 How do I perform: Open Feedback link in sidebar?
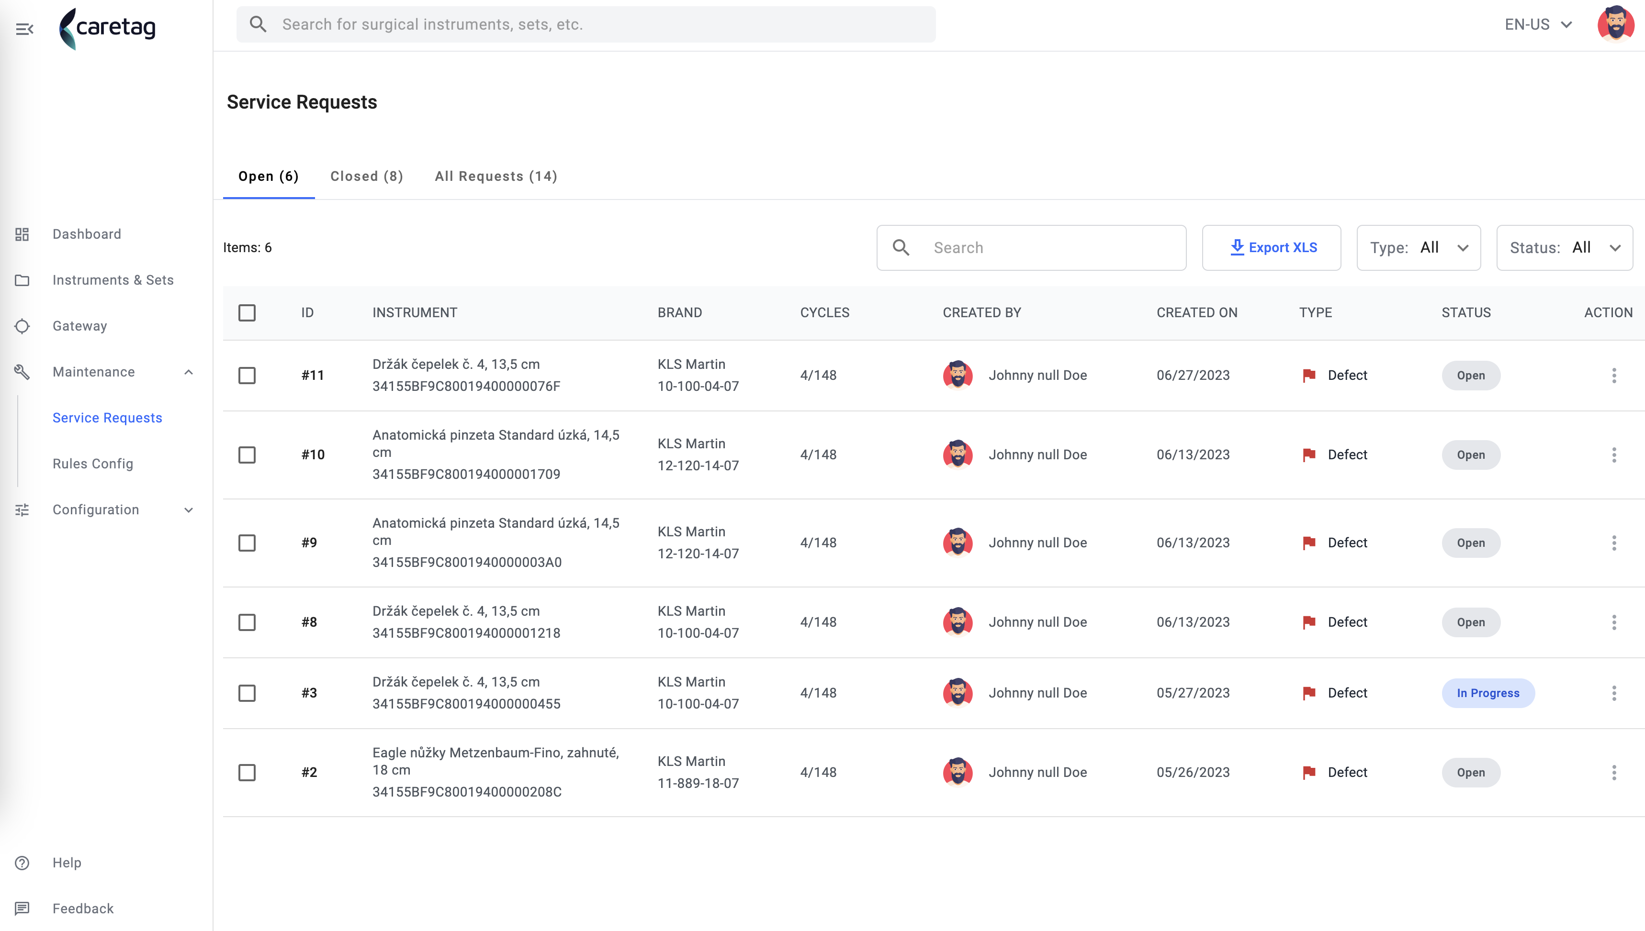point(83,909)
